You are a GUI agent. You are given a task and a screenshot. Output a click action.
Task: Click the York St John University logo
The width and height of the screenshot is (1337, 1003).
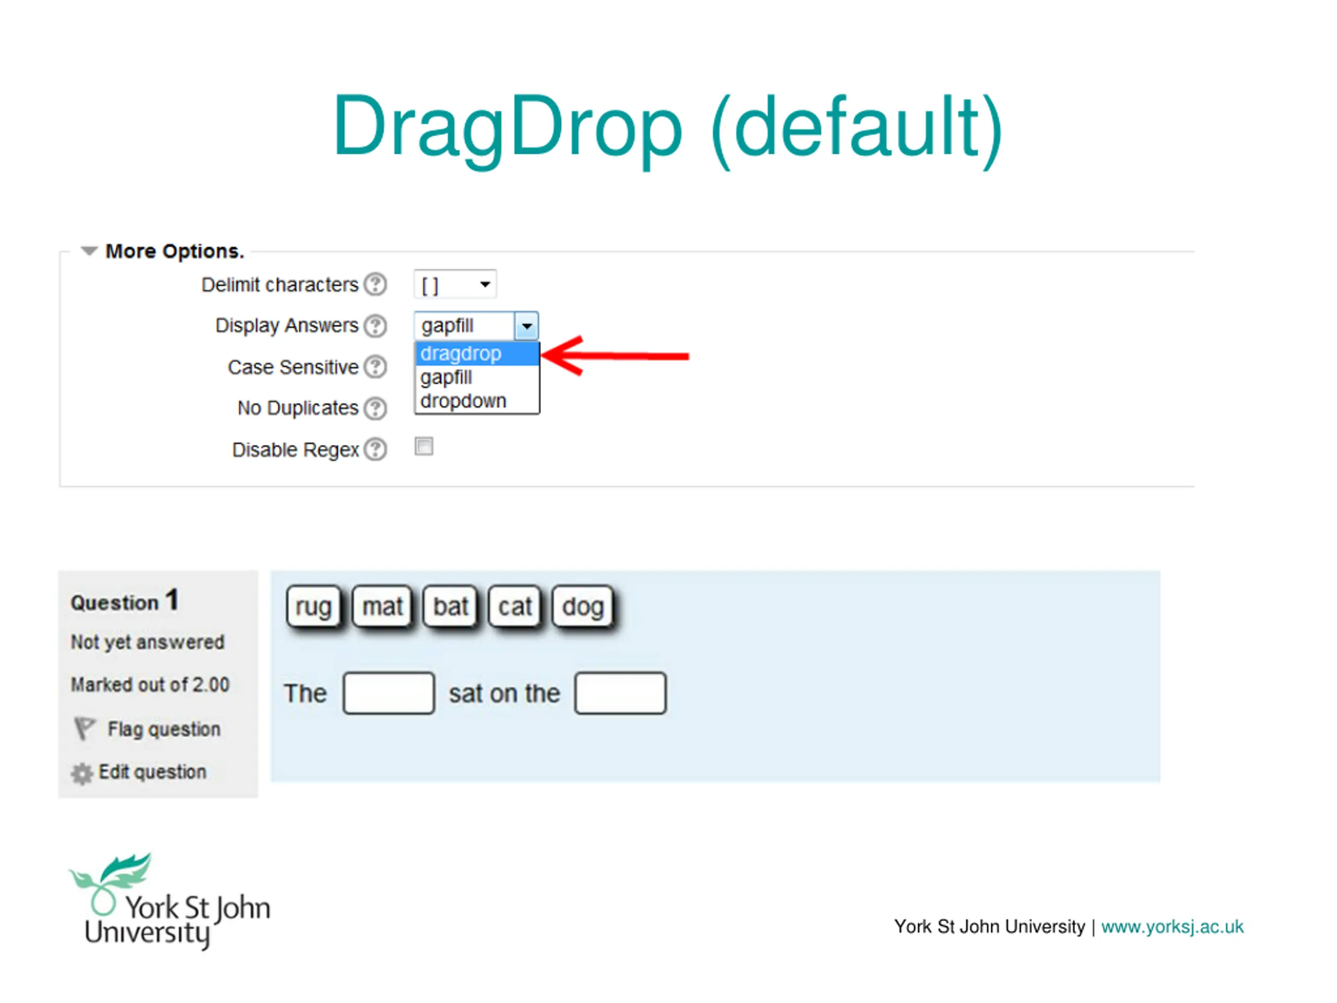point(169,902)
